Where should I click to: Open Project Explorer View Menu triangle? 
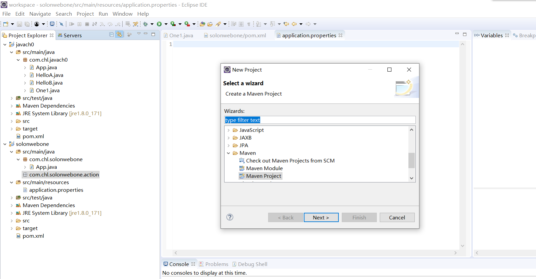click(x=139, y=34)
